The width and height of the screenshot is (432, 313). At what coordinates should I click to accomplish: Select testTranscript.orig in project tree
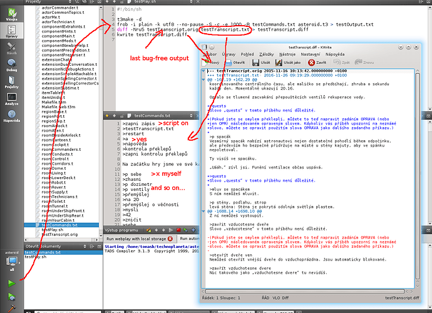pos(59,235)
